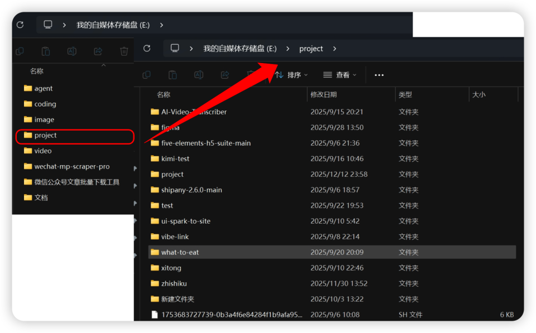536x333 pixels.
Task: Sort by the 大小 column header
Action: point(479,95)
